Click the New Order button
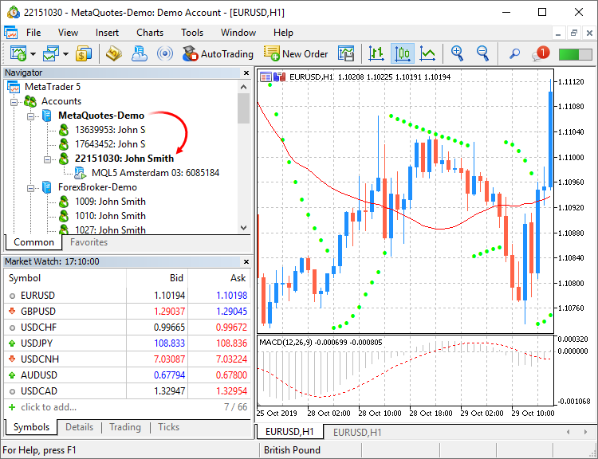The height and width of the screenshot is (459, 598). coord(296,54)
